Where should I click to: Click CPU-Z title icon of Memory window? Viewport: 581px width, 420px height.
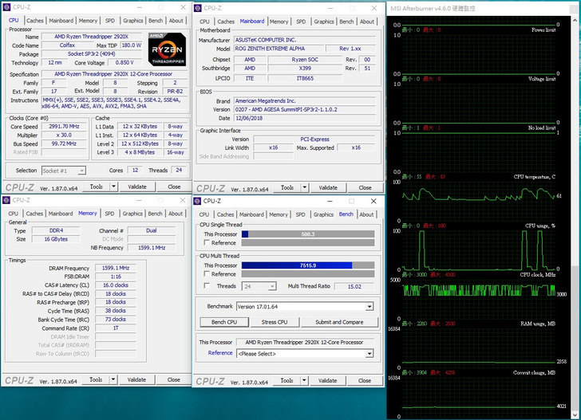click(7, 200)
